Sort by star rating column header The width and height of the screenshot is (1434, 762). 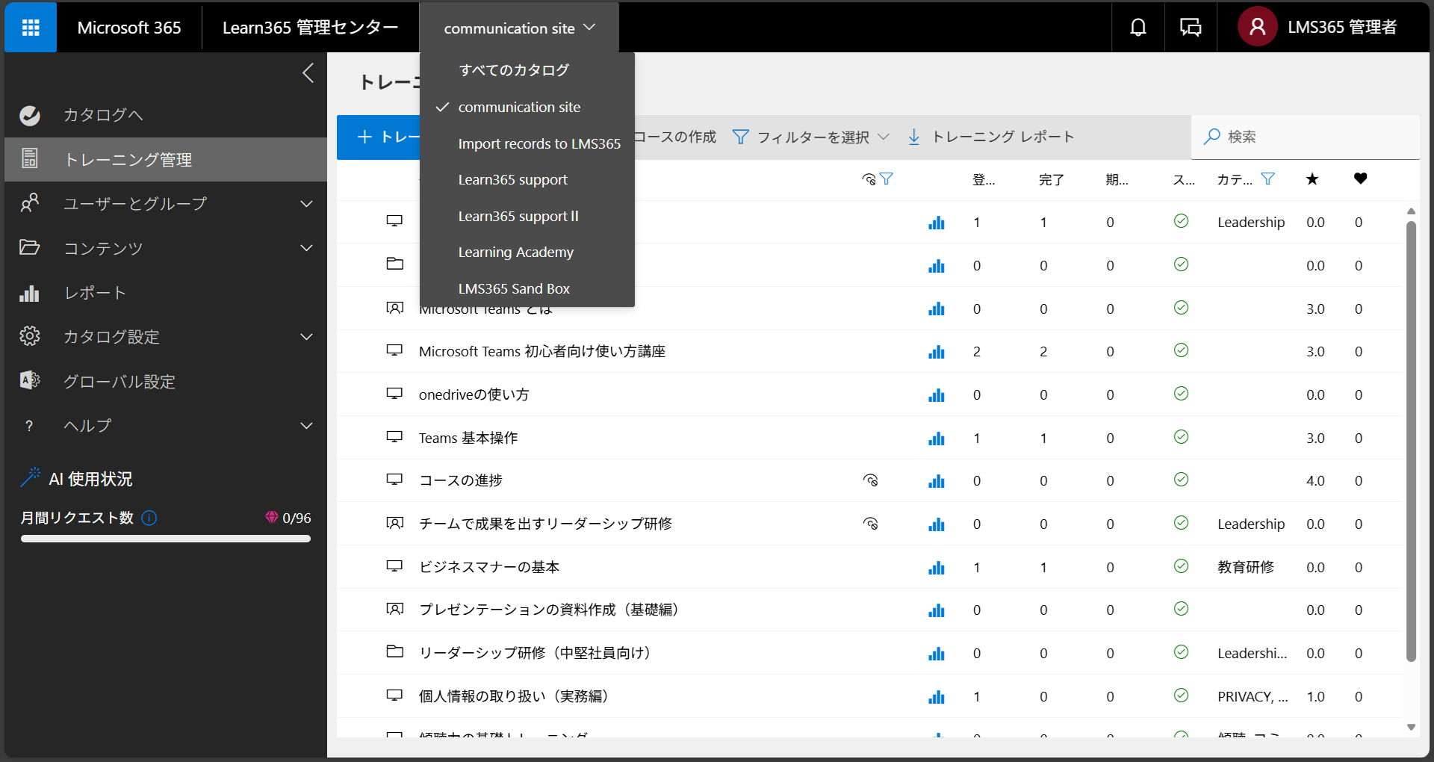coord(1312,179)
